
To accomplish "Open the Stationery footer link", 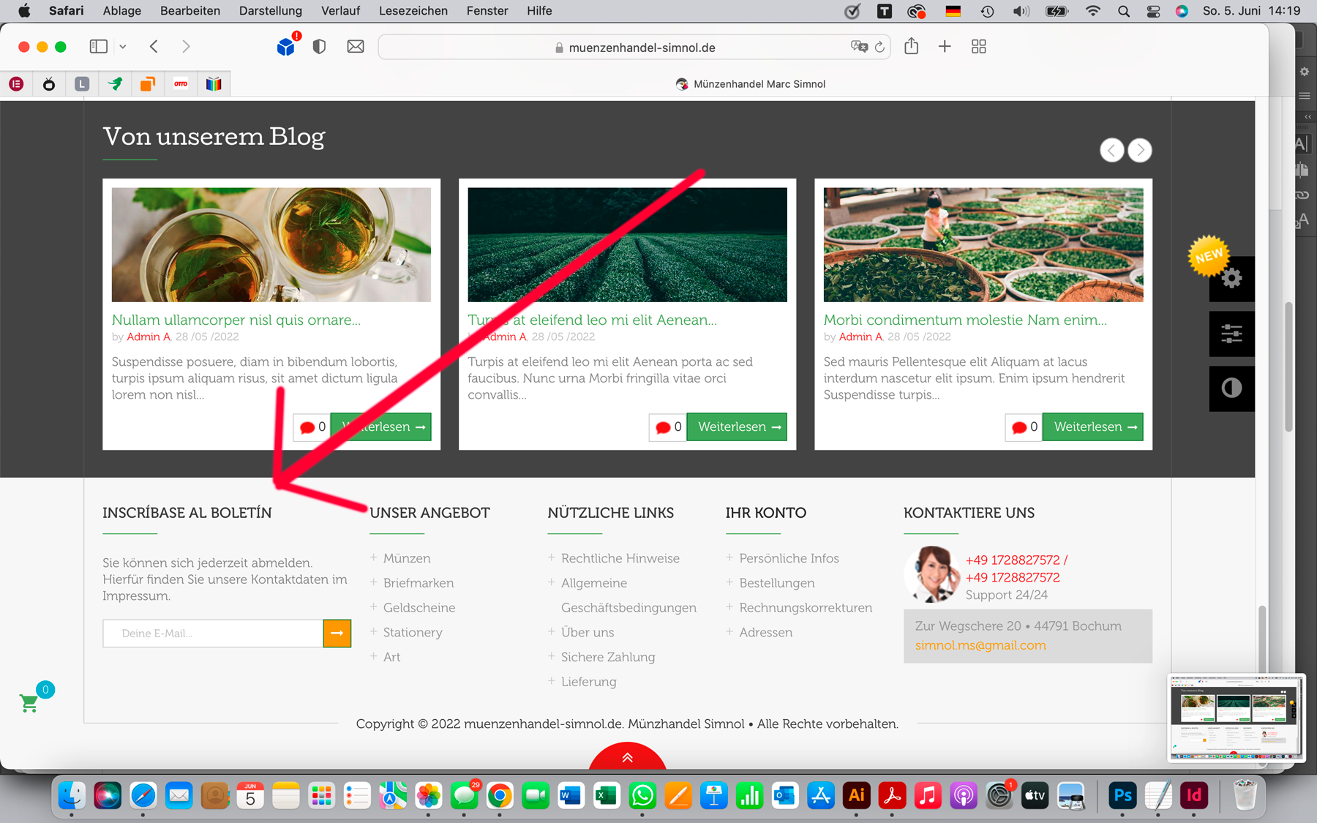I will pyautogui.click(x=413, y=632).
